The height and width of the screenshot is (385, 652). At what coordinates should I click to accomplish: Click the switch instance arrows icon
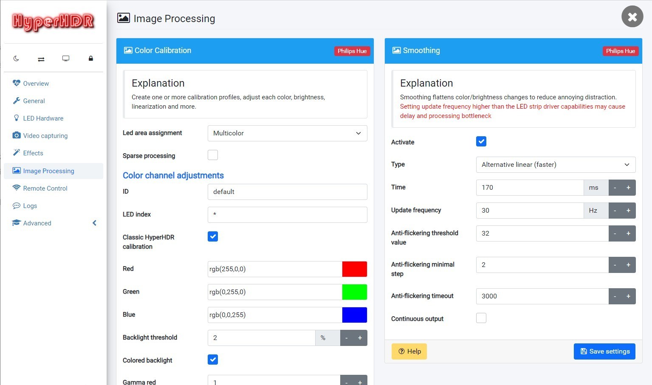tap(41, 59)
